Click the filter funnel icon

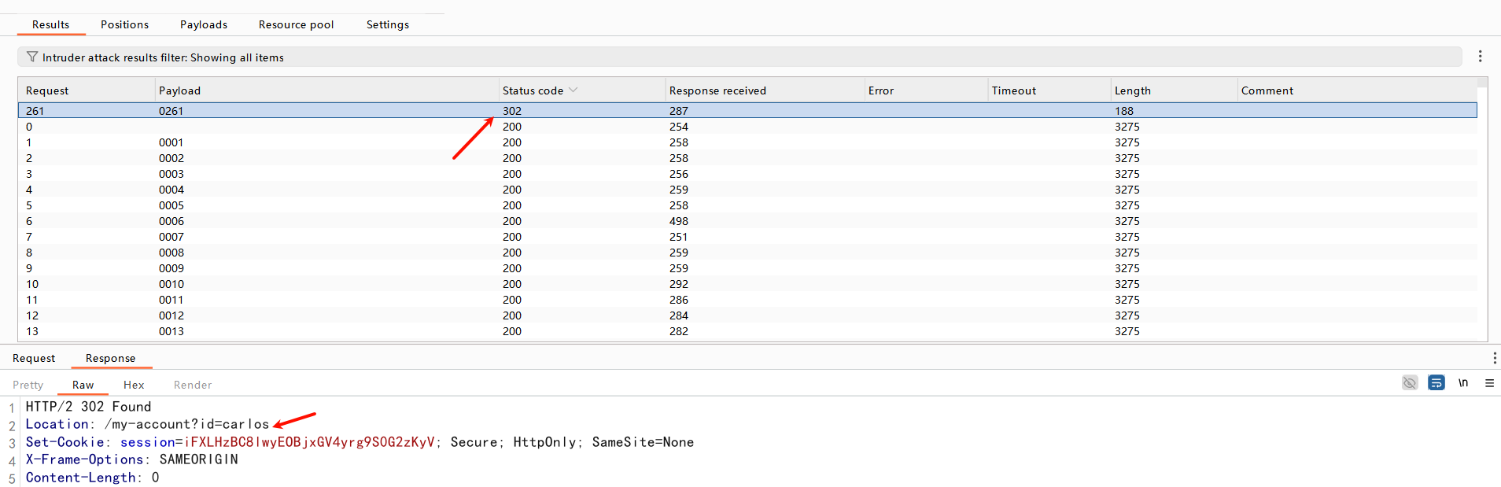pyautogui.click(x=32, y=57)
